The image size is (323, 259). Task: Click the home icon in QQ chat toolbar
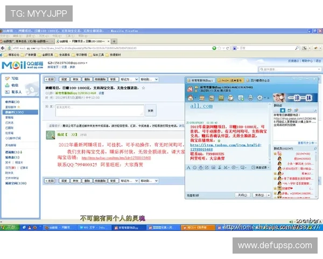click(191, 98)
